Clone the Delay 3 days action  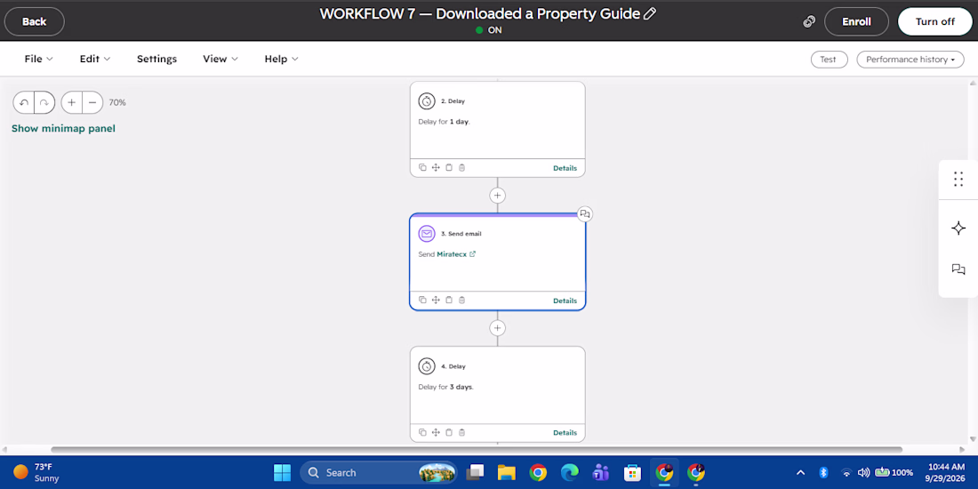coord(422,432)
